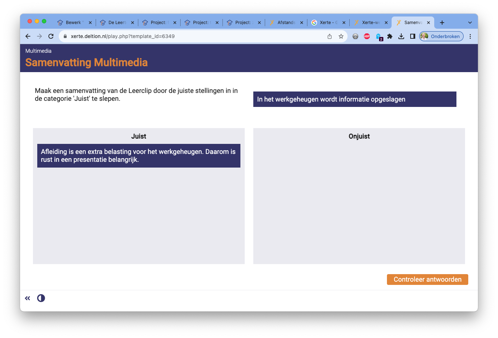Select the 'In het werkgeheugen wordt informatie opgeslagen' statement
The width and height of the screenshot is (498, 338).
355,99
